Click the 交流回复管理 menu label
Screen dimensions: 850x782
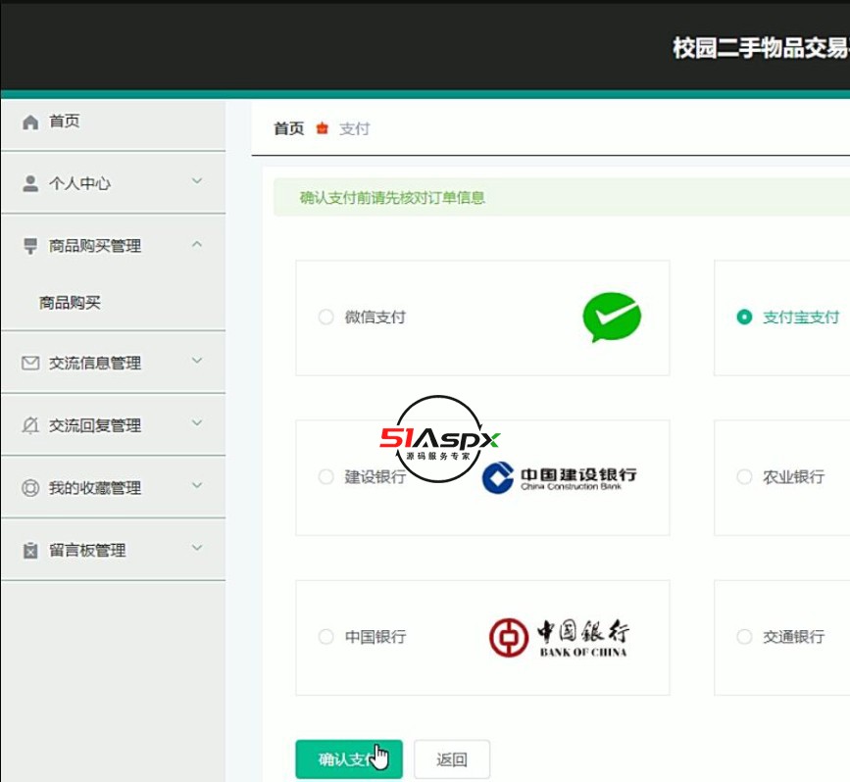(95, 425)
